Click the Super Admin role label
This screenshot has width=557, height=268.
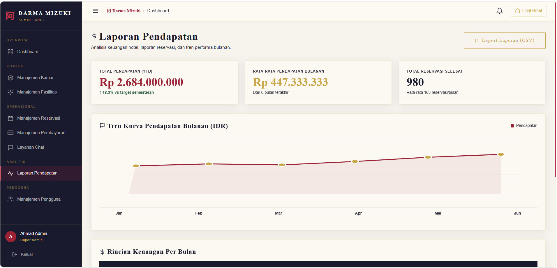coord(31,240)
